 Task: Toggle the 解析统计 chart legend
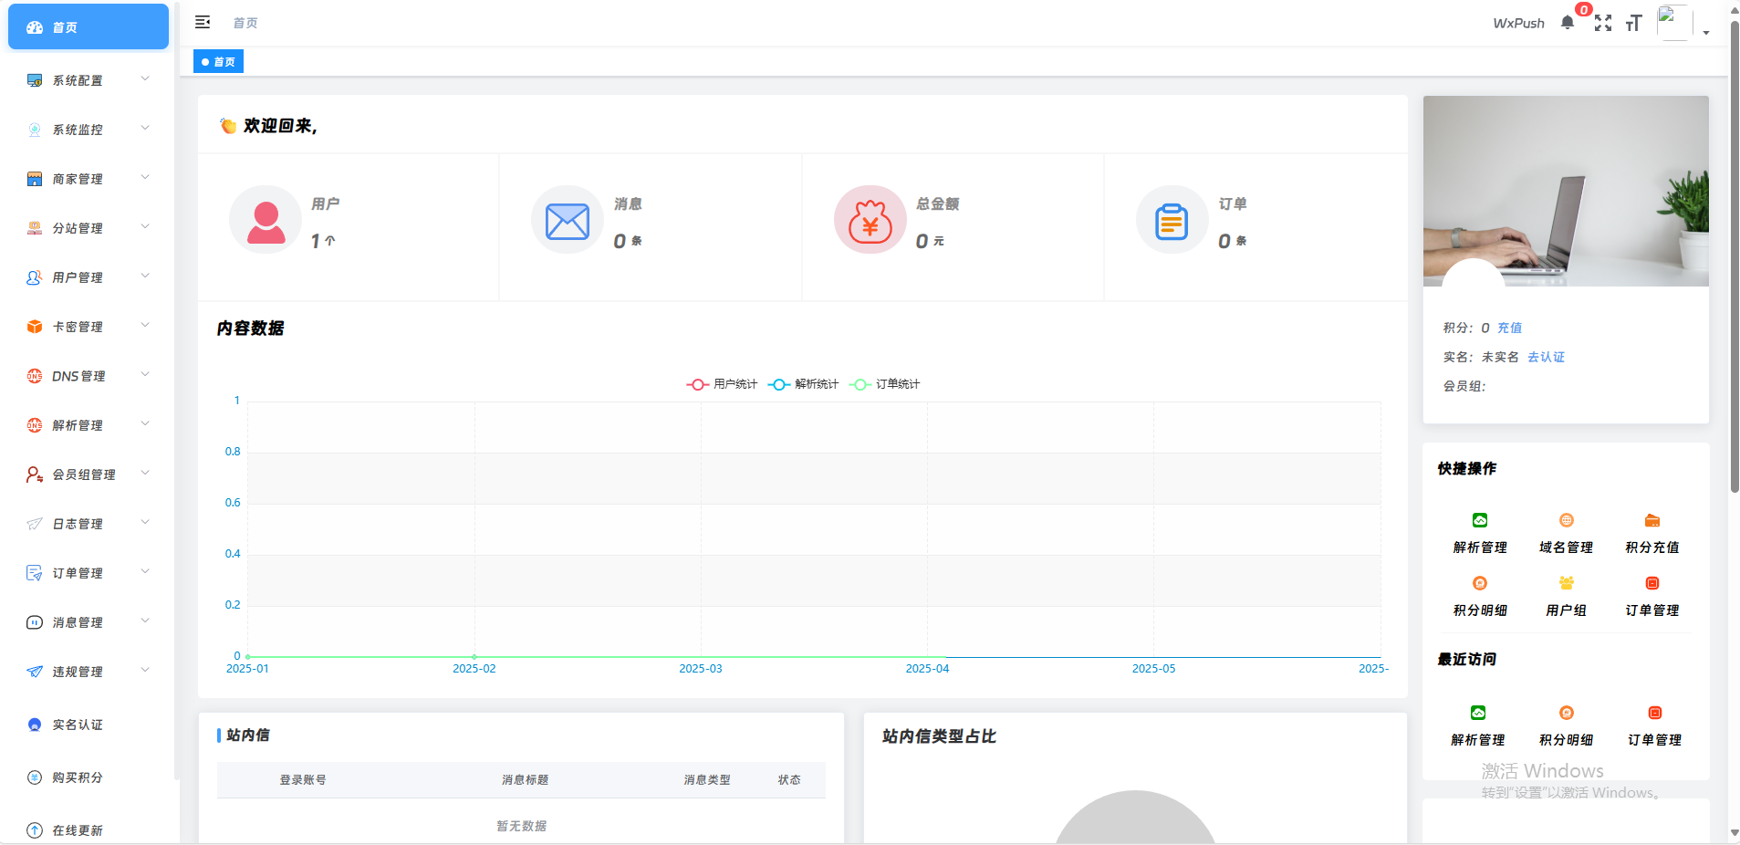803,384
